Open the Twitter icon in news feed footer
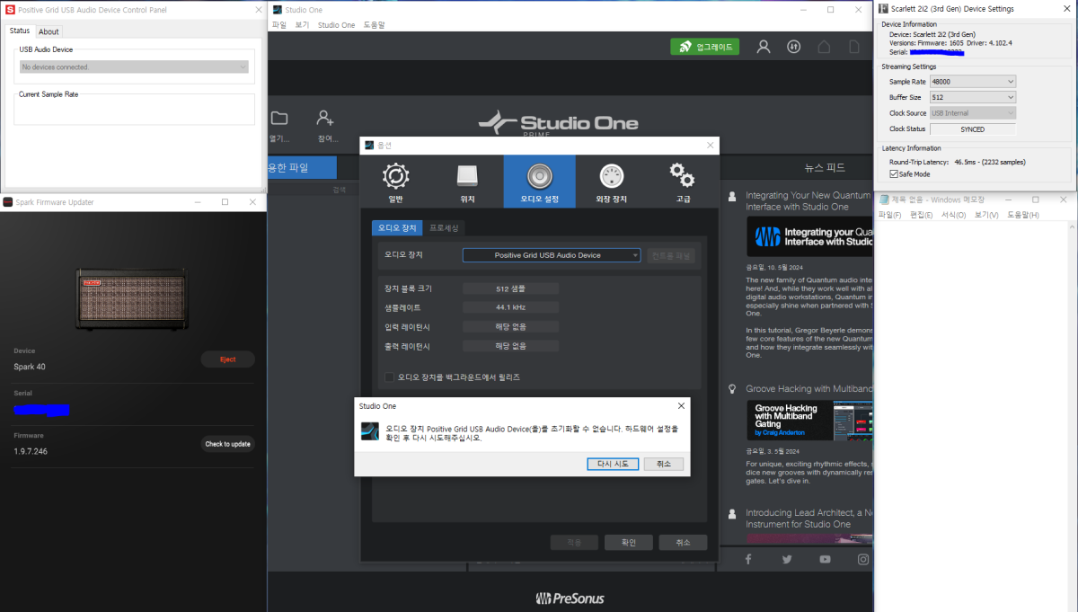Image resolution: width=1078 pixels, height=612 pixels. pyautogui.click(x=787, y=559)
